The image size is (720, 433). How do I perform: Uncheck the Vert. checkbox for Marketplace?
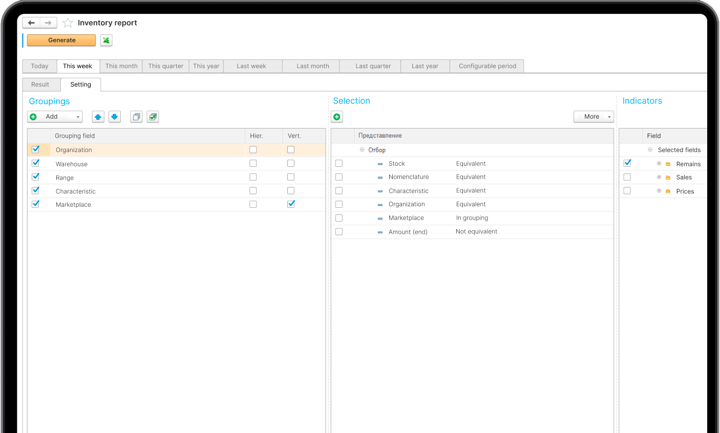click(291, 204)
